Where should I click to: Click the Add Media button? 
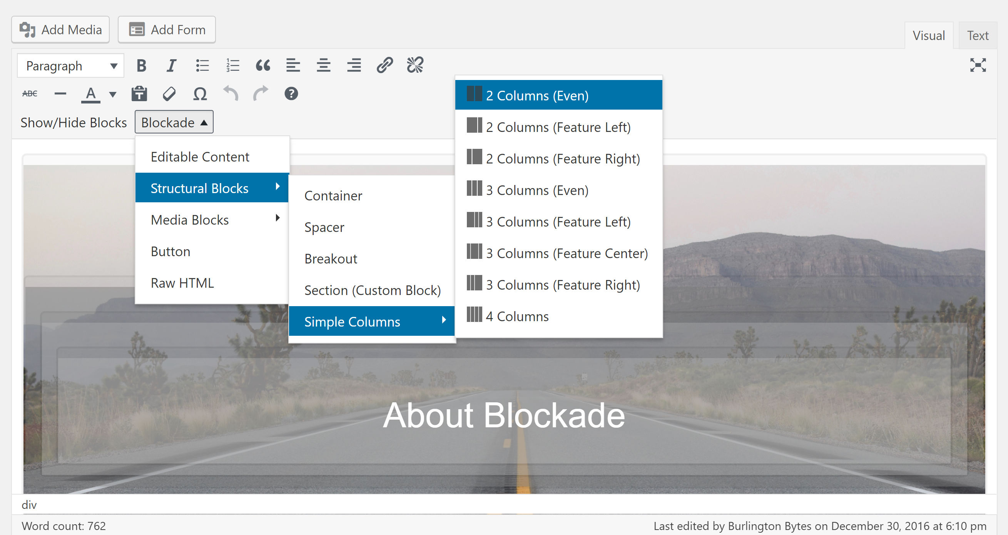click(60, 30)
